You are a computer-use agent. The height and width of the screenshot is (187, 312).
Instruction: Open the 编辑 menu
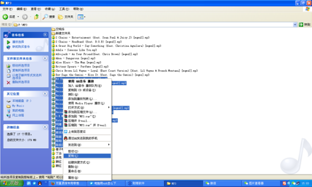[21, 9]
